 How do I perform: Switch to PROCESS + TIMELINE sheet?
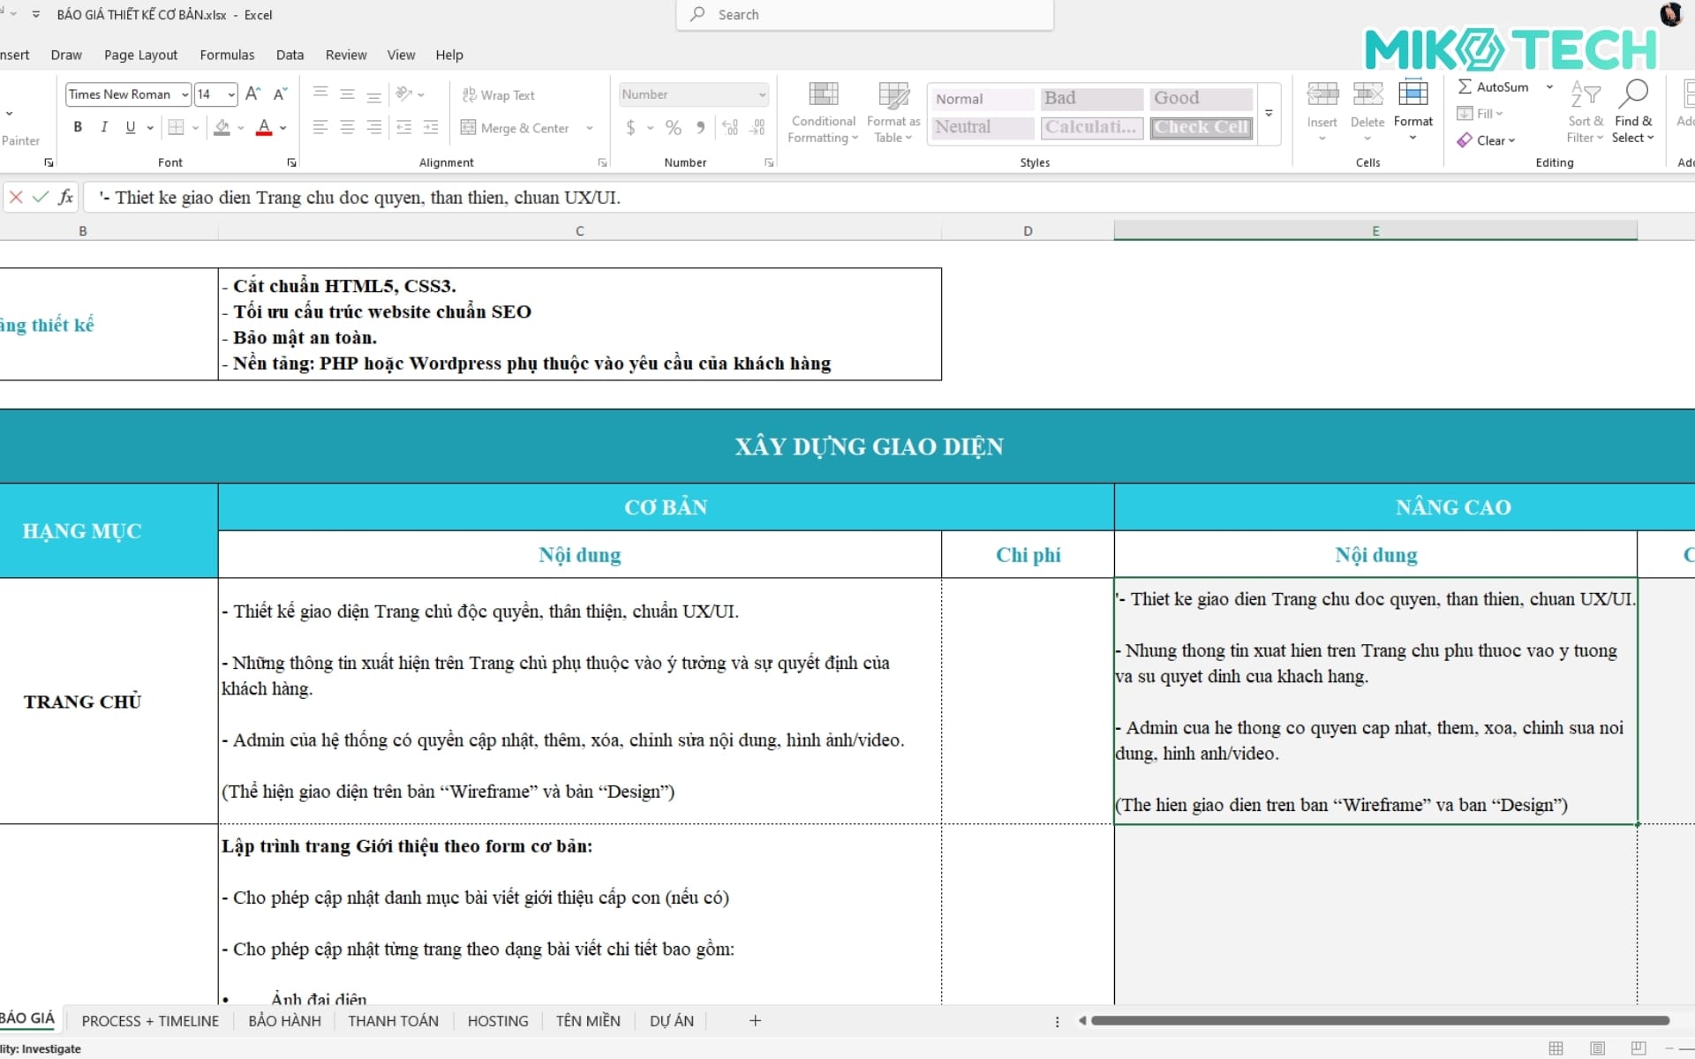pos(150,1021)
